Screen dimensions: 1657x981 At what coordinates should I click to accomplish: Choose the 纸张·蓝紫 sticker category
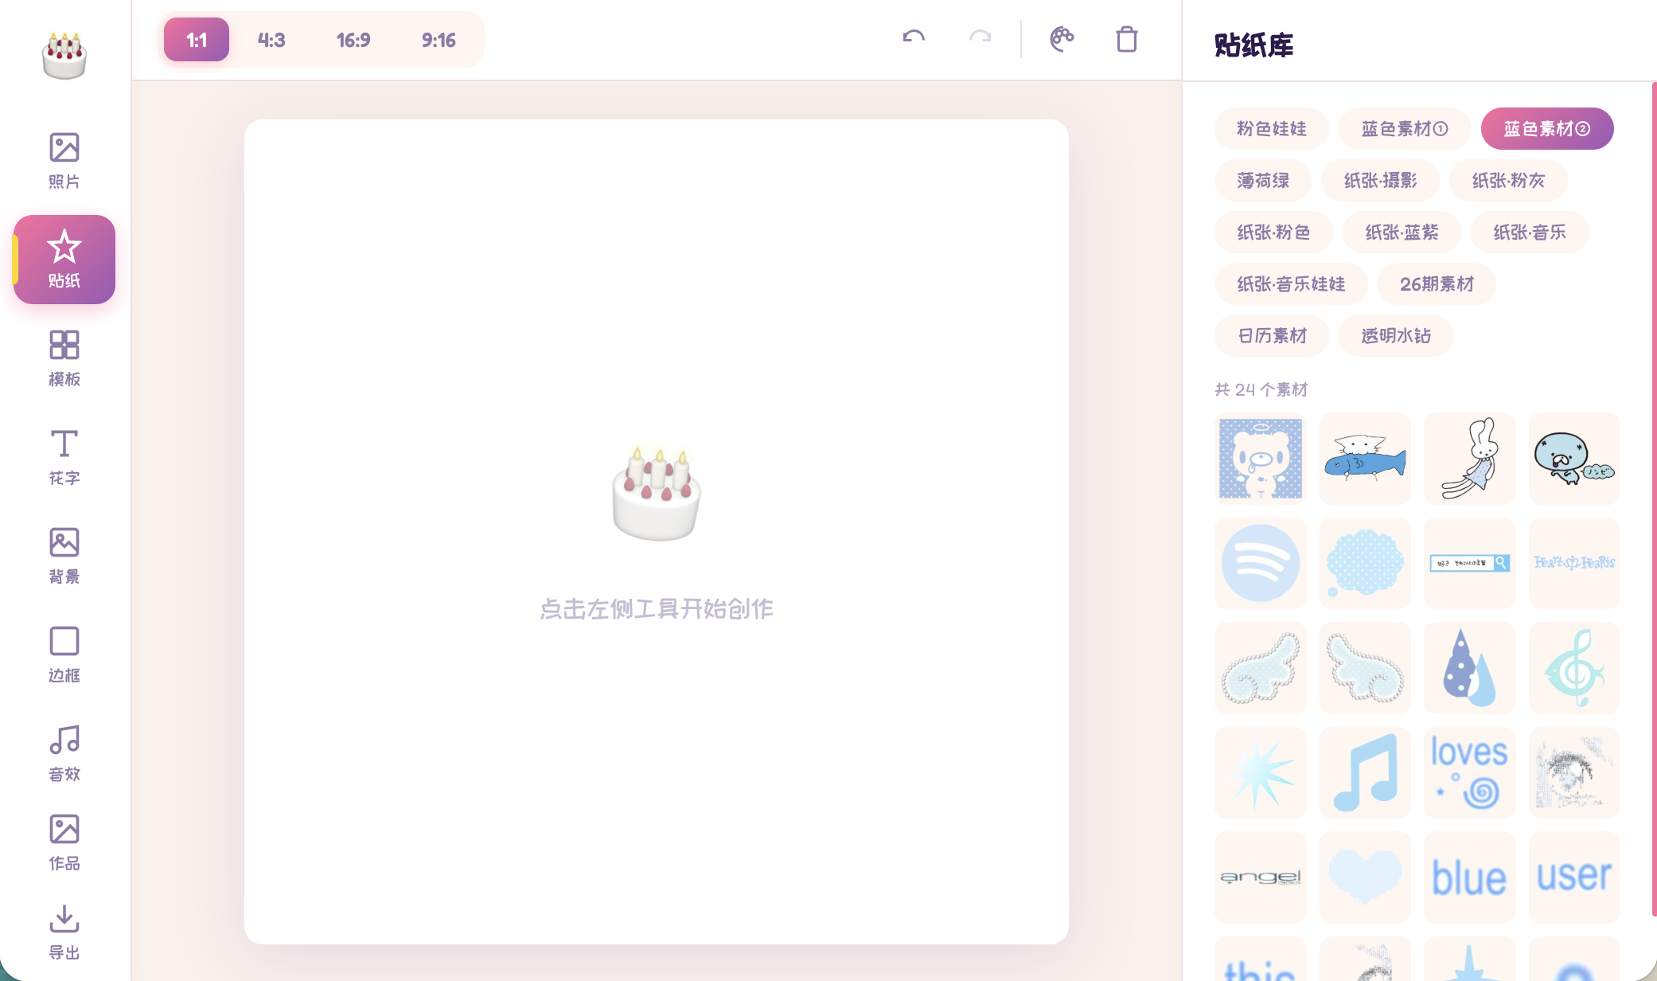click(x=1402, y=232)
